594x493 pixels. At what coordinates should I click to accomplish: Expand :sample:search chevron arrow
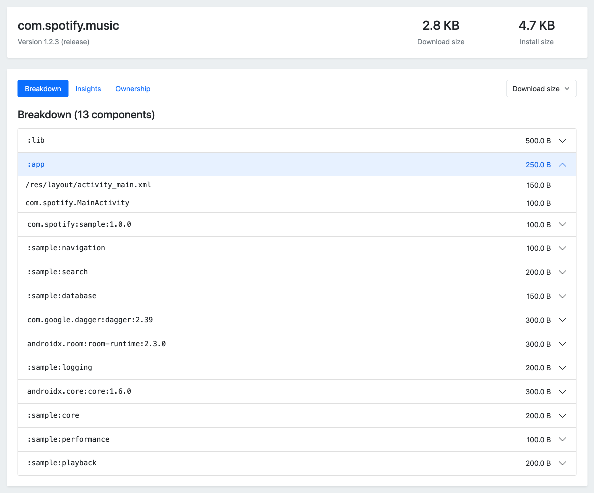[562, 272]
